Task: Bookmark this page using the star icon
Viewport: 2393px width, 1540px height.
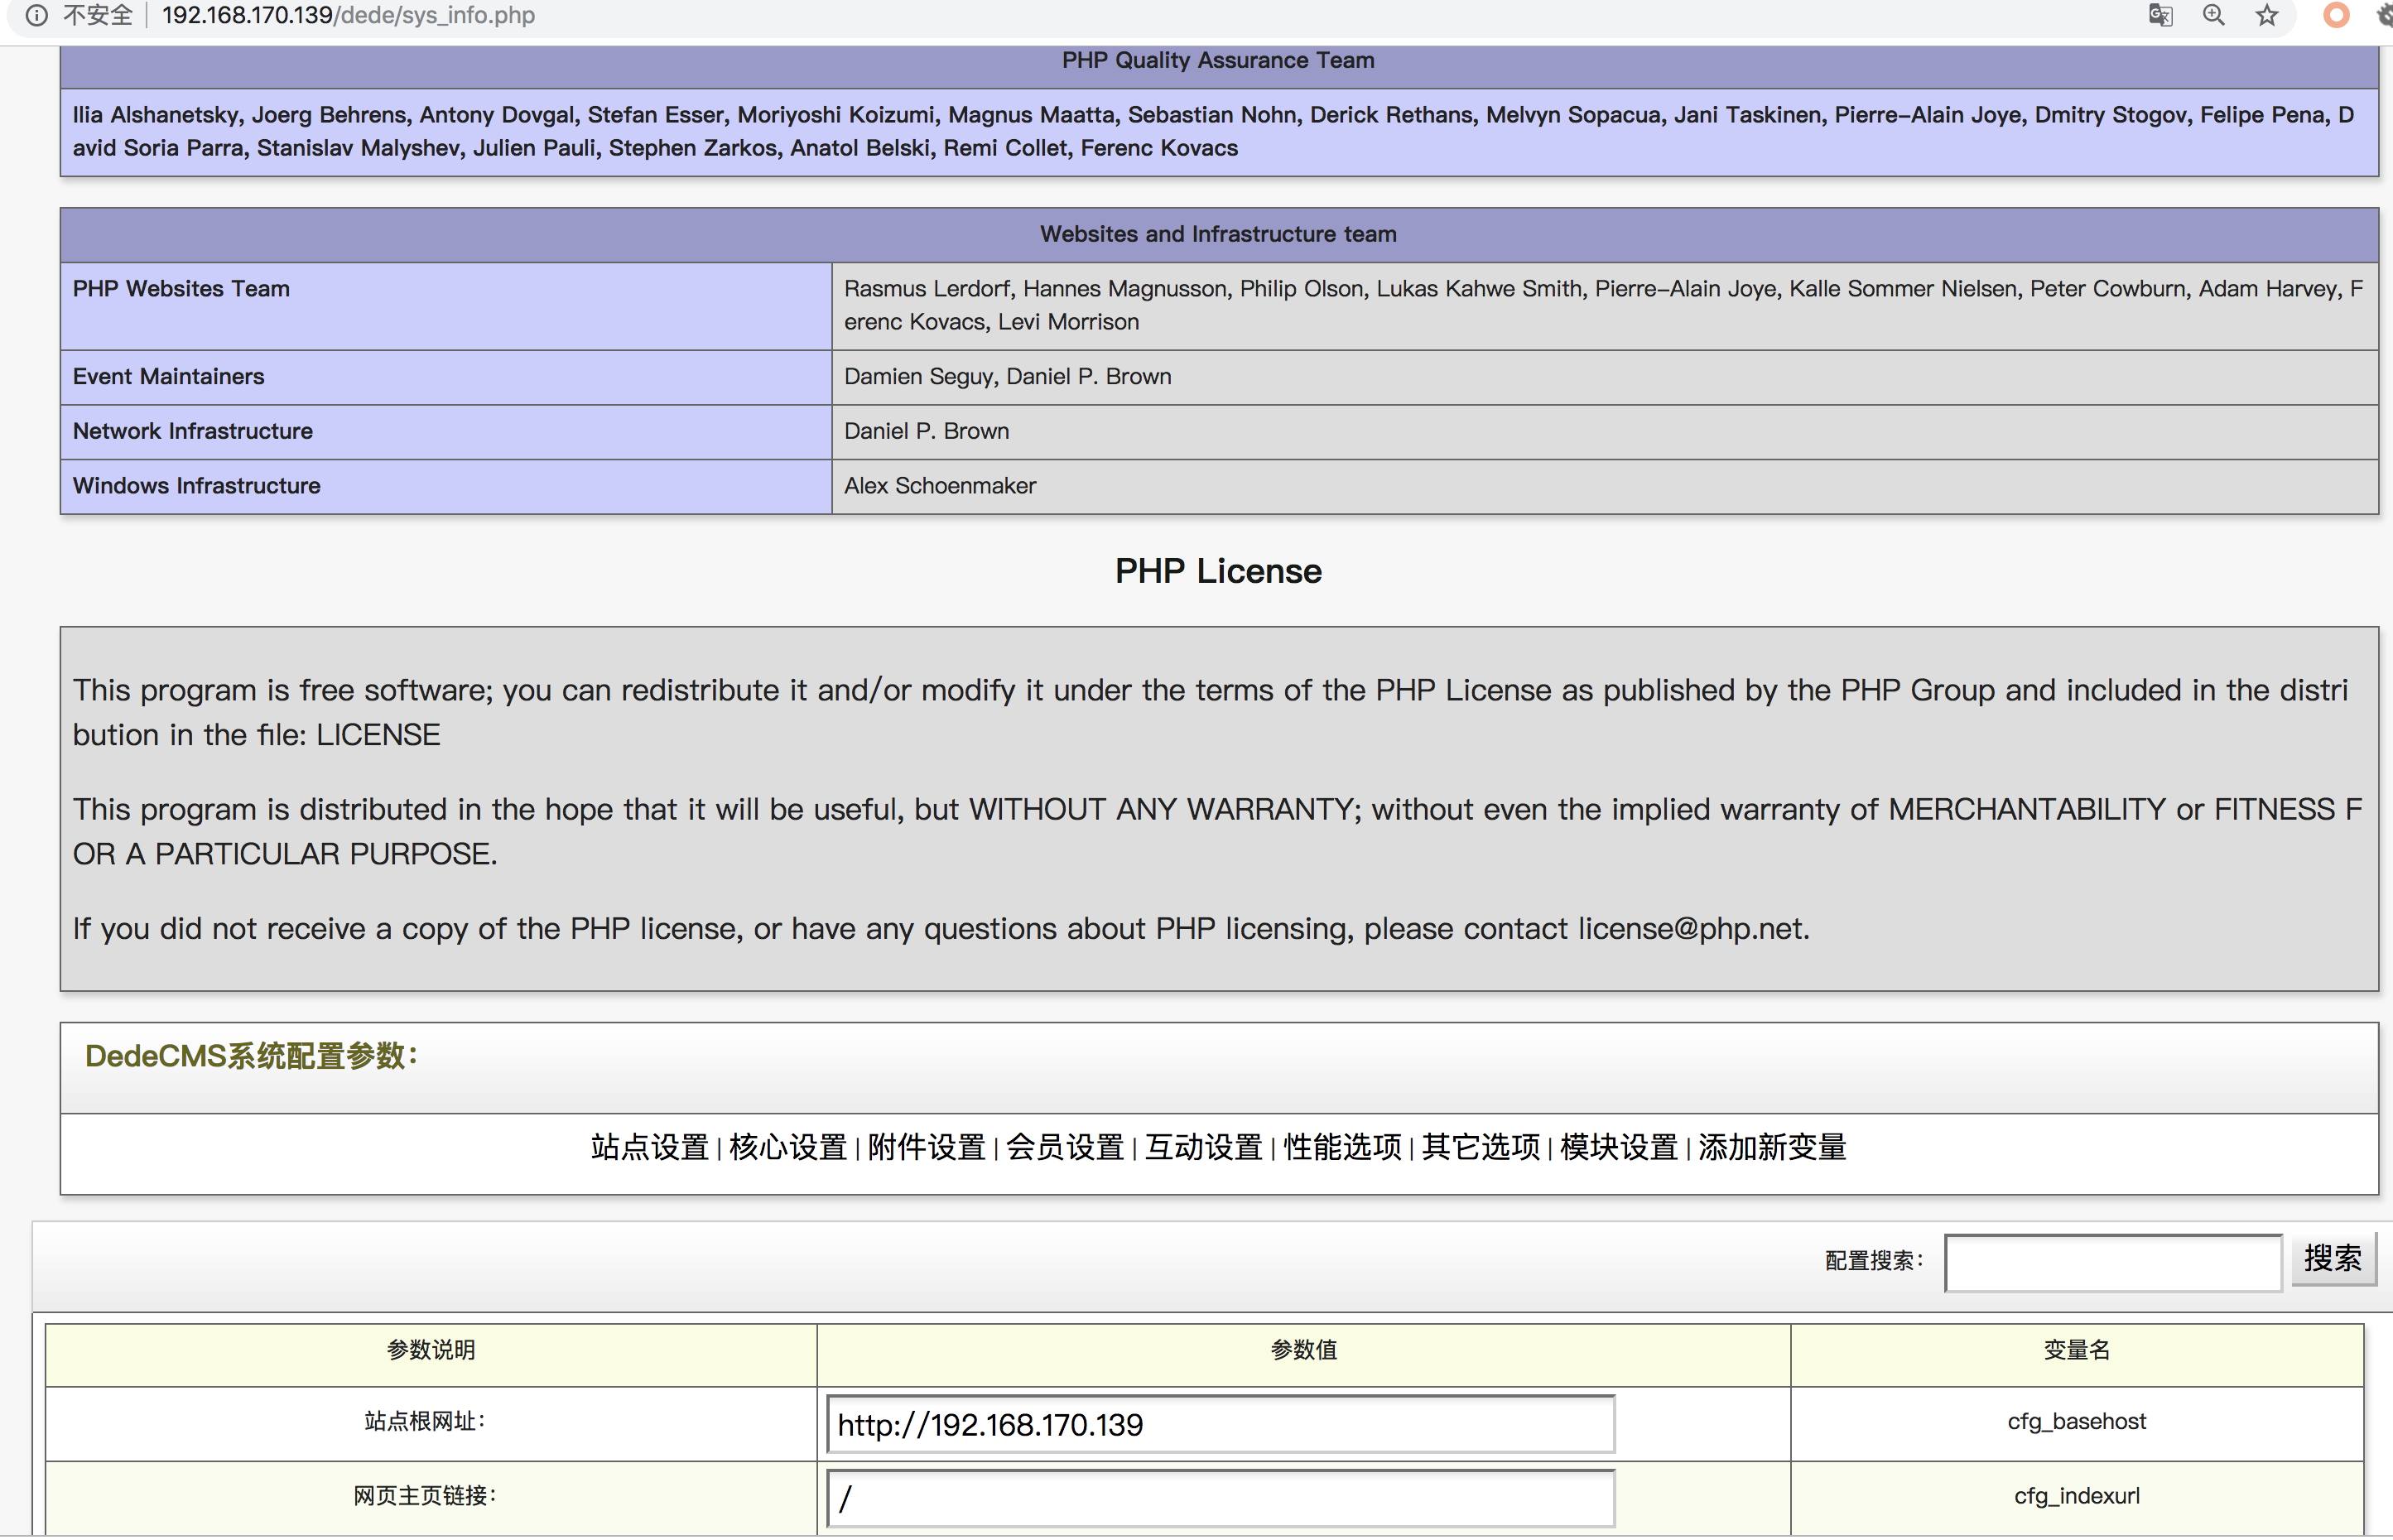Action: (2265, 15)
